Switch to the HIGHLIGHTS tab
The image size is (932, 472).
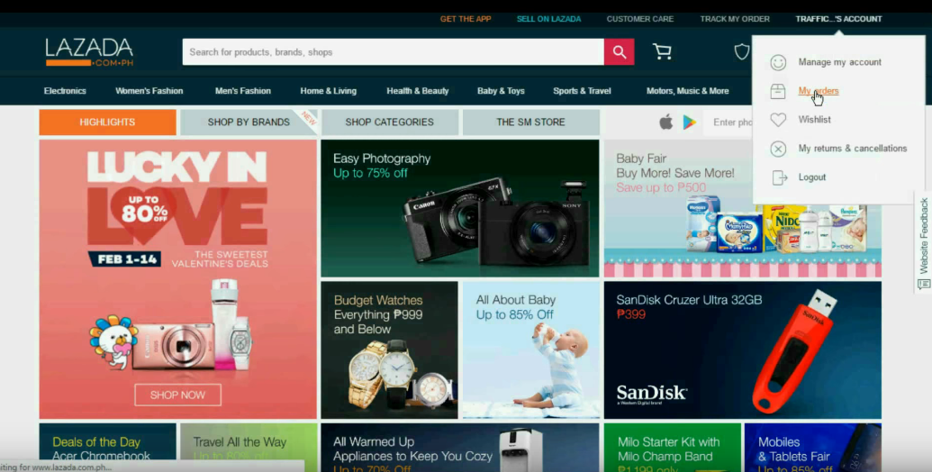(107, 122)
